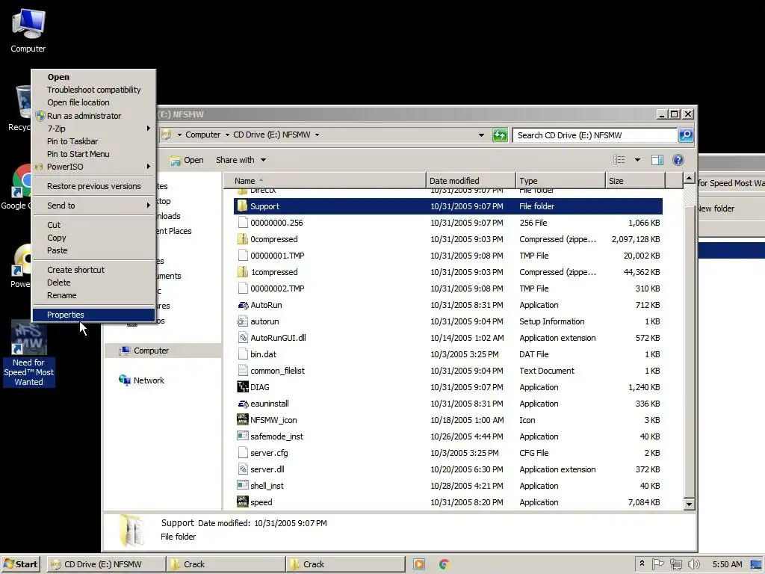Select the common_filelist text document
Viewport: 765px width, 574px height.
click(448, 371)
